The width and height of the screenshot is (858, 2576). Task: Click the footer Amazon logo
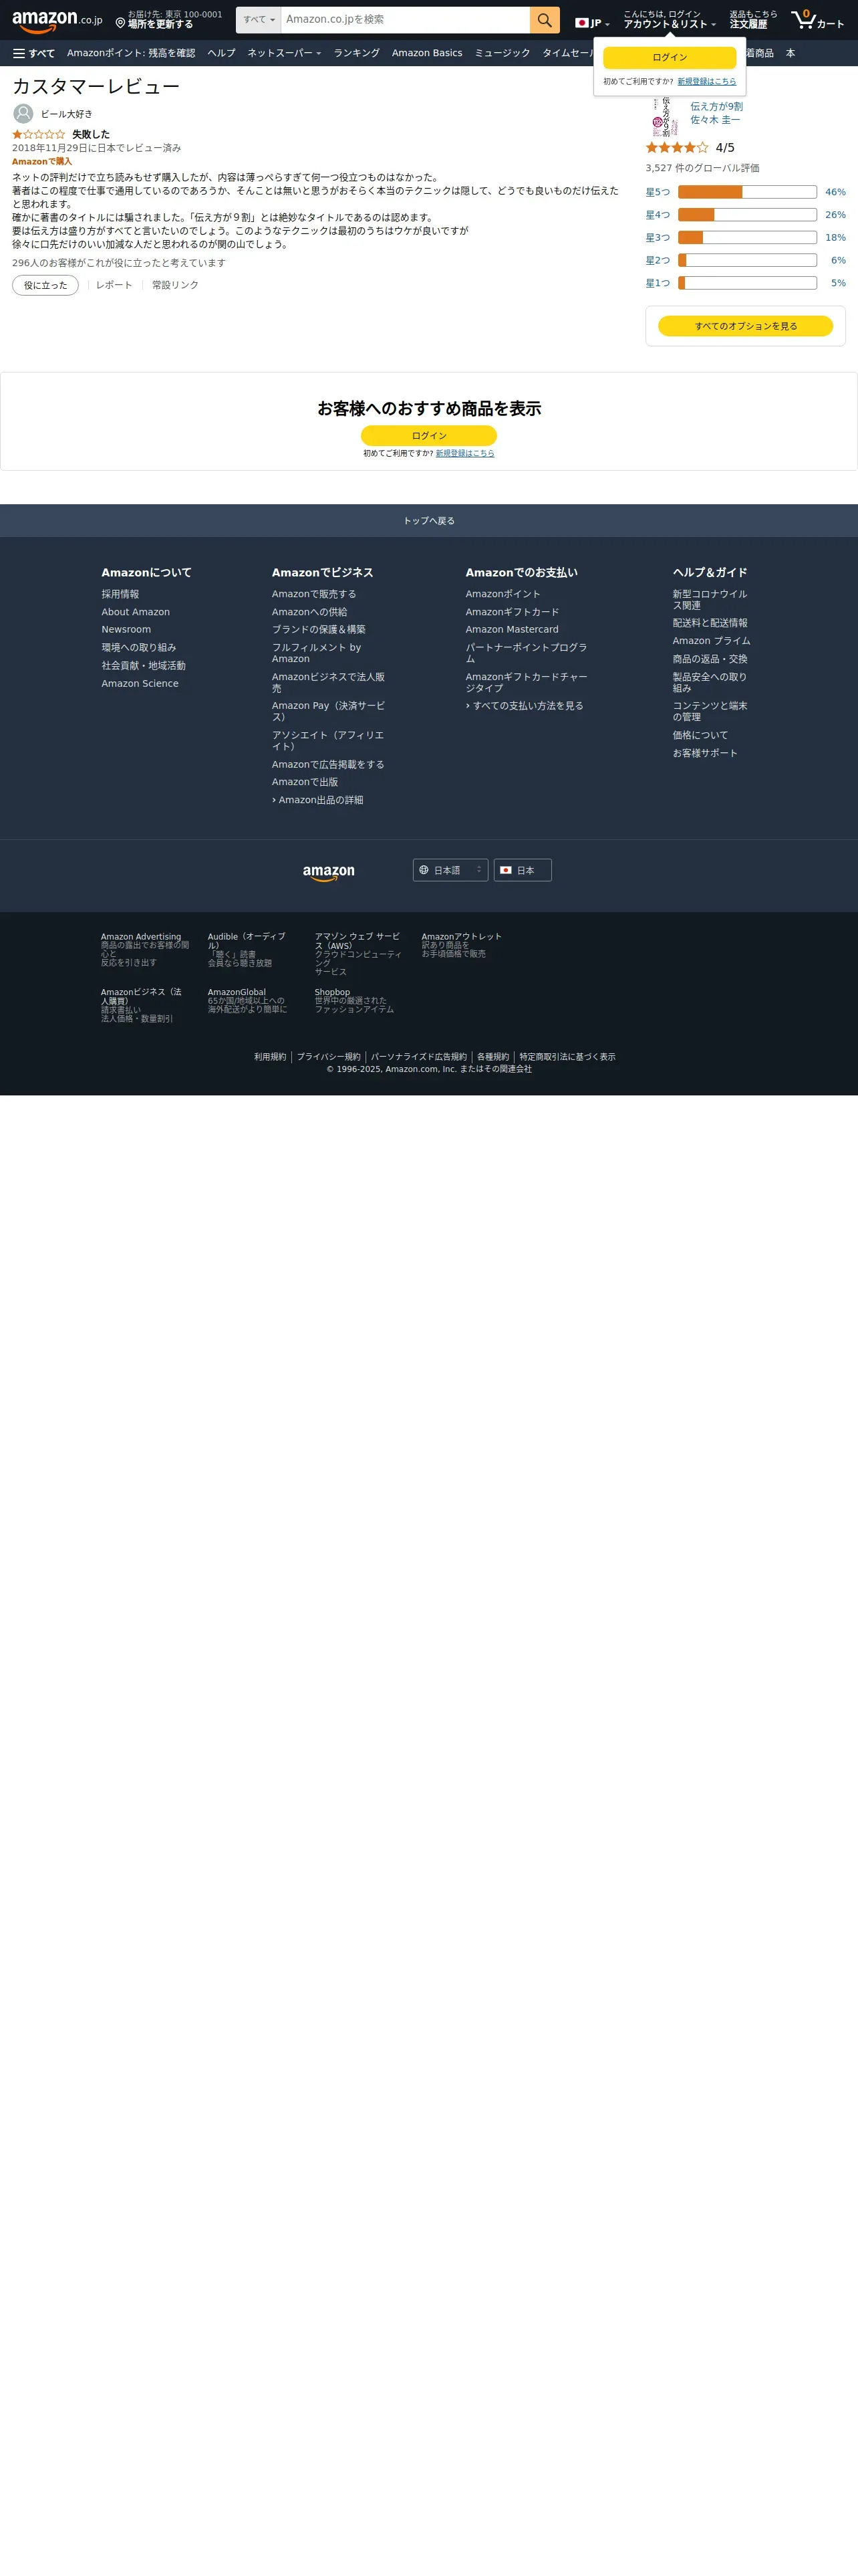coord(329,872)
